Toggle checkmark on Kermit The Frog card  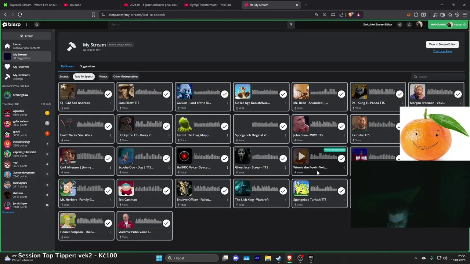(x=225, y=126)
